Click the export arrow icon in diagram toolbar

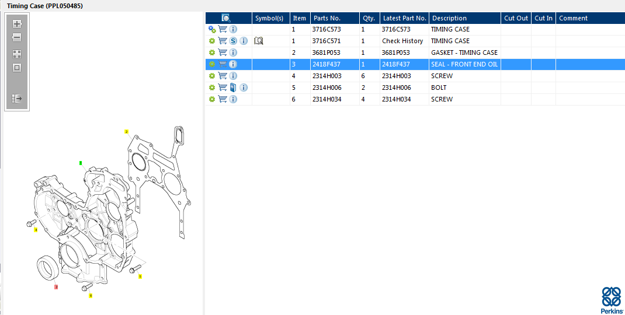tap(17, 99)
